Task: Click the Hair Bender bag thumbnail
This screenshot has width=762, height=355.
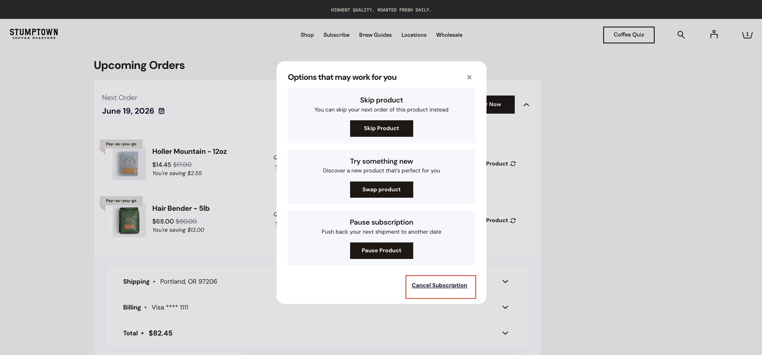Action: pyautogui.click(x=129, y=221)
